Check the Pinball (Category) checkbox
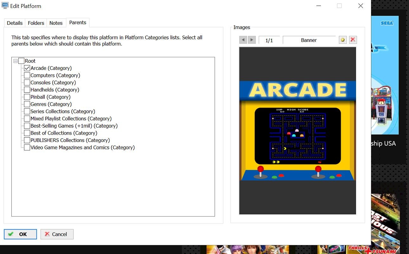 [x=27, y=97]
